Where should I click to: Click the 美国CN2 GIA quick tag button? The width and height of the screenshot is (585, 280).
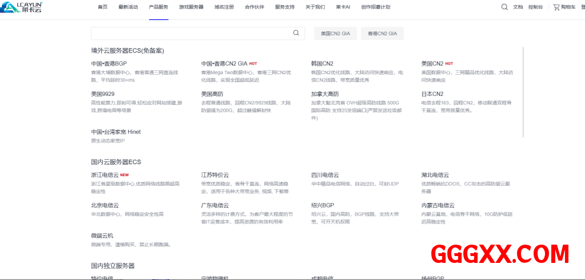335,34
